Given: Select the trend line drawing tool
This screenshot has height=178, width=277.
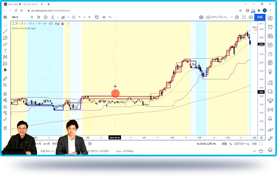Looking at the screenshot, I should click(x=5, y=31).
